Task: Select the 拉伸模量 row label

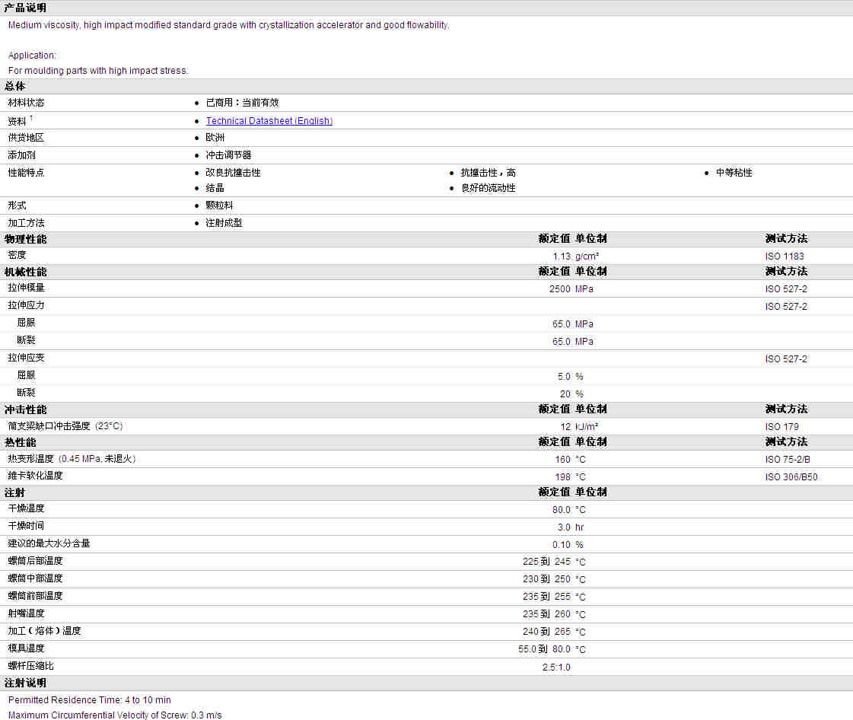Action: pyautogui.click(x=26, y=288)
